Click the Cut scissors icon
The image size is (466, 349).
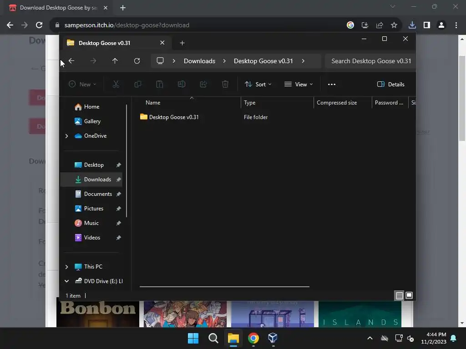116,84
